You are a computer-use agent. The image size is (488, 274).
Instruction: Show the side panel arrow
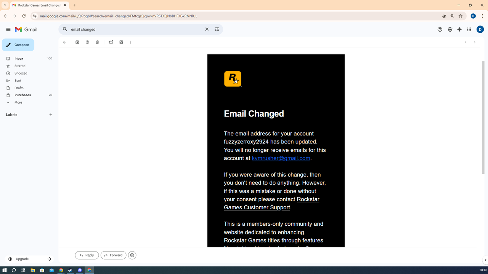point(485,260)
